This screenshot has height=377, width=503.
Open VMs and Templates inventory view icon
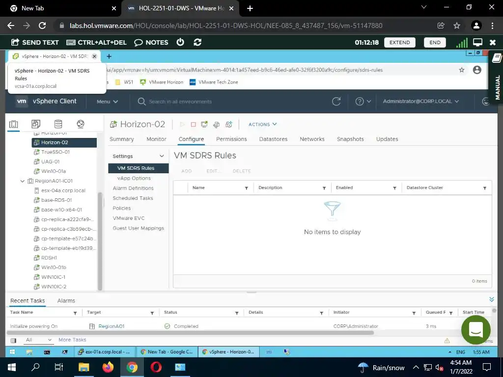pyautogui.click(x=36, y=124)
